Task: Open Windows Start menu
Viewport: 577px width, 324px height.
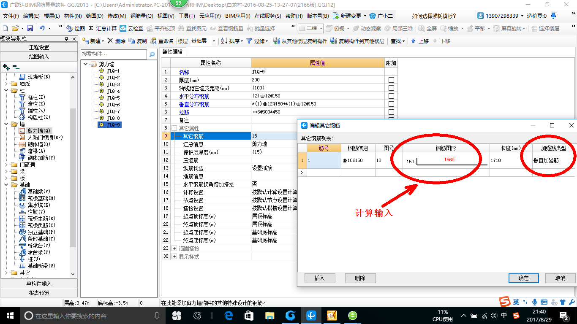Action: pos(10,315)
